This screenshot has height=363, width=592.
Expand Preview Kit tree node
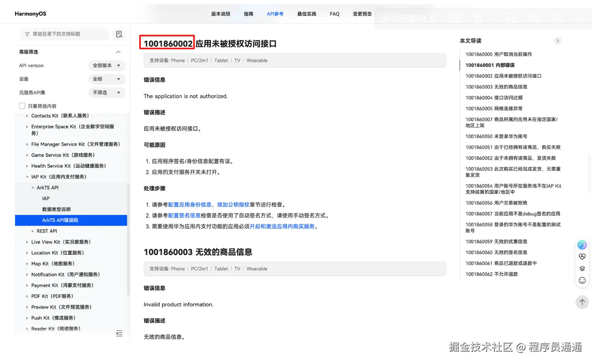[27, 307]
